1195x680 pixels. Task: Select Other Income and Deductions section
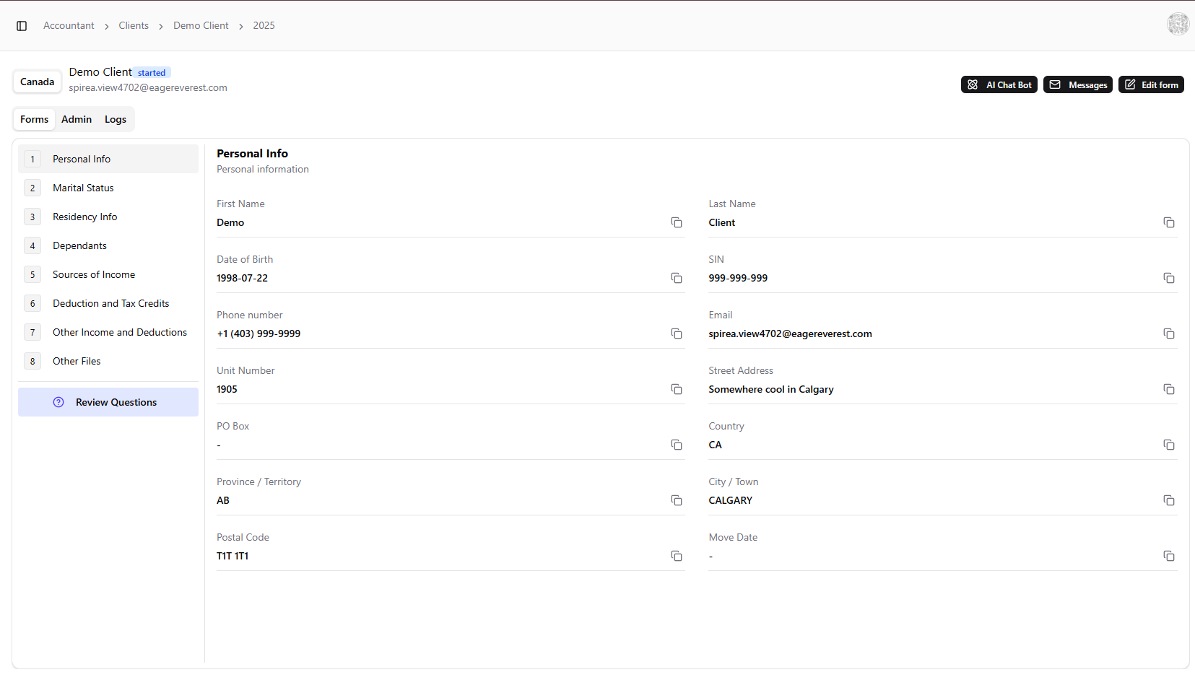(108, 332)
